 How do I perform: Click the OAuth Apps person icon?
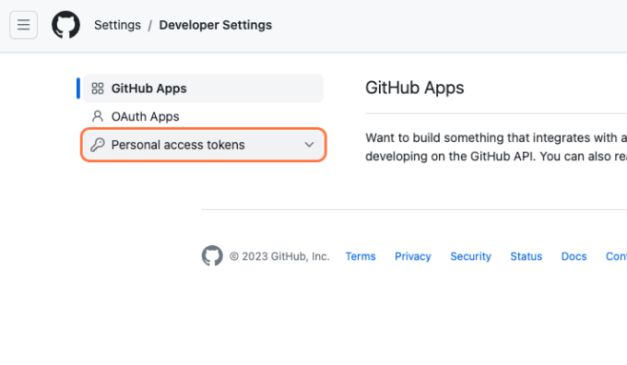pos(98,116)
